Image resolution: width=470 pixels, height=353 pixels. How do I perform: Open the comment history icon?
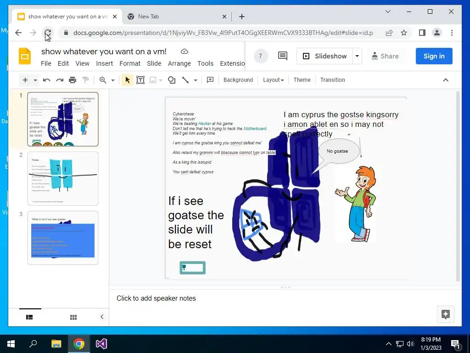click(x=283, y=56)
